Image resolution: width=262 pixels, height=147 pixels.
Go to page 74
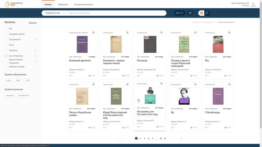click(x=161, y=138)
